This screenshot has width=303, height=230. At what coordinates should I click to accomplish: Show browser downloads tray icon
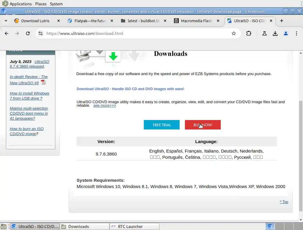(275, 33)
